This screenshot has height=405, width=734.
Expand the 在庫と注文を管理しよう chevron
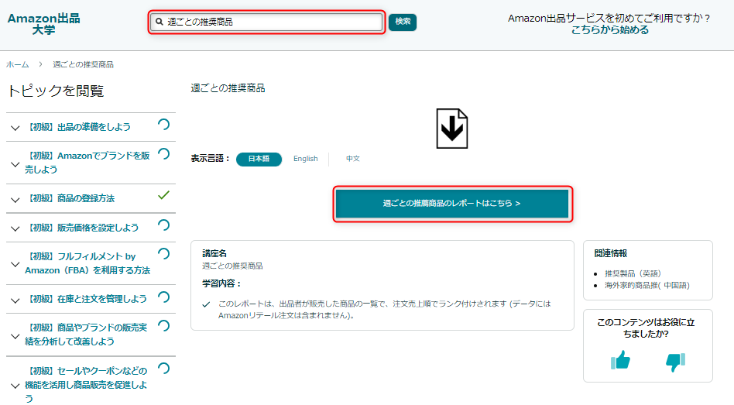[15, 300]
